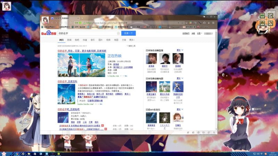
Task: Open File Explorer from the taskbar
Action: (29, 154)
